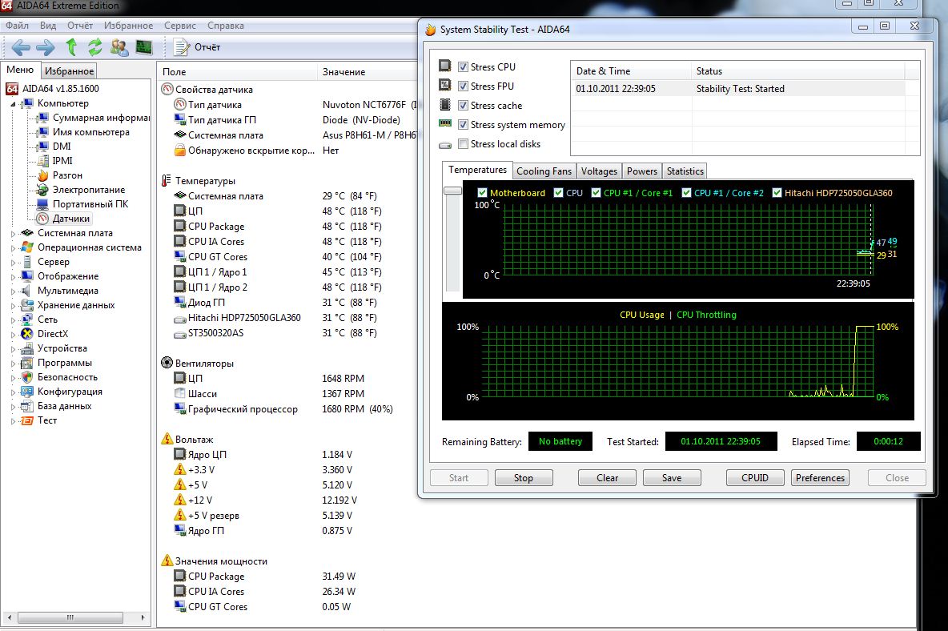The image size is (948, 631).
Task: Click the Значение column header
Action: (343, 72)
